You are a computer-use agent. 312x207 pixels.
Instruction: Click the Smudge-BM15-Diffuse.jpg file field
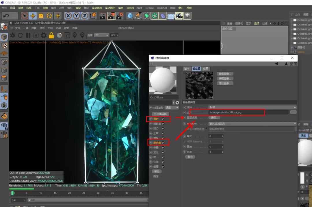[248, 112]
